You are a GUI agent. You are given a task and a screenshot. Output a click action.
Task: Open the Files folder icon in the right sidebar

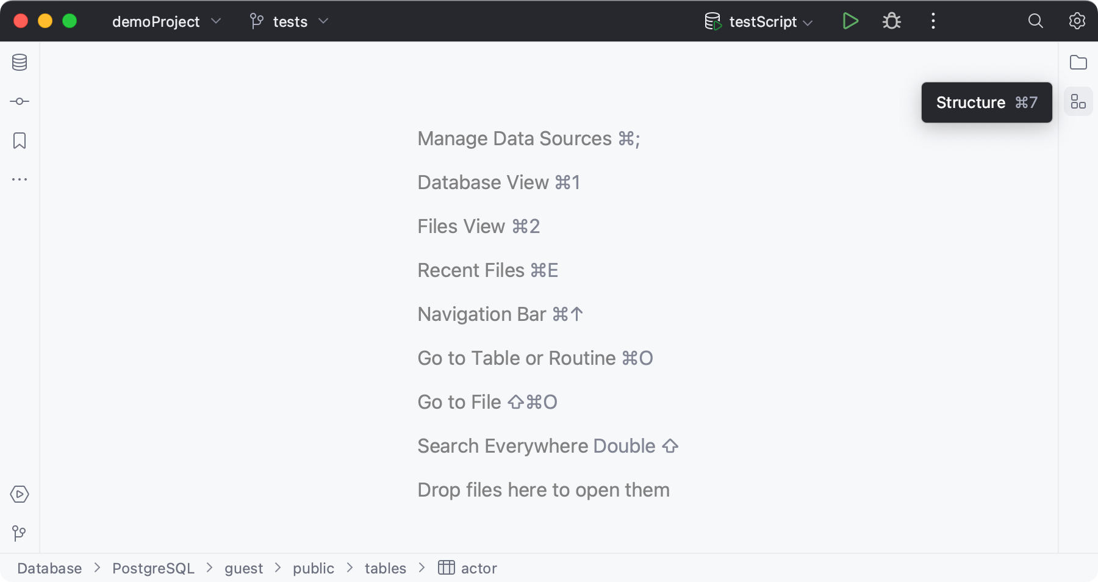click(1078, 62)
